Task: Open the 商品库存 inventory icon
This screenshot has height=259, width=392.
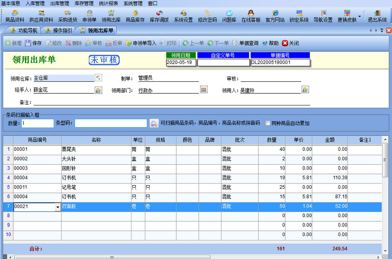Action: pos(135,16)
